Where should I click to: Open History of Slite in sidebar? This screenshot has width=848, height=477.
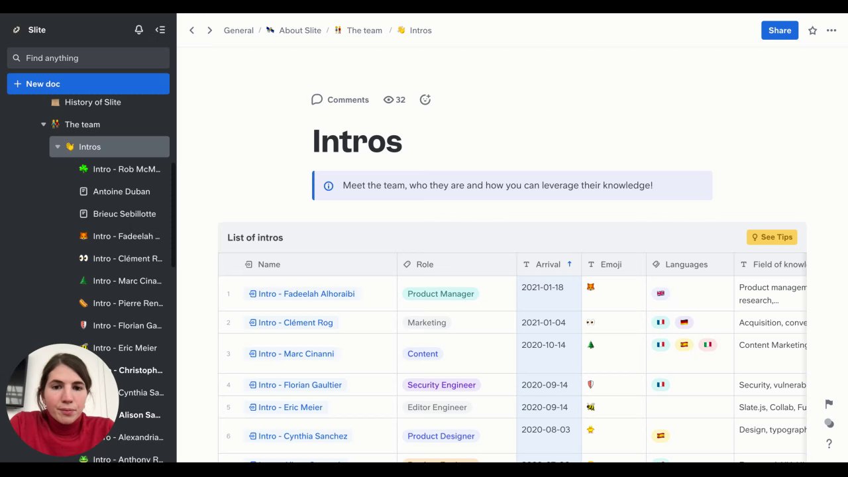(x=93, y=103)
